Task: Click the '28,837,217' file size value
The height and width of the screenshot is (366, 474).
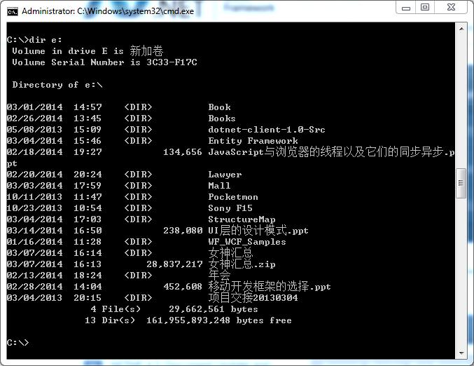Action: (174, 264)
